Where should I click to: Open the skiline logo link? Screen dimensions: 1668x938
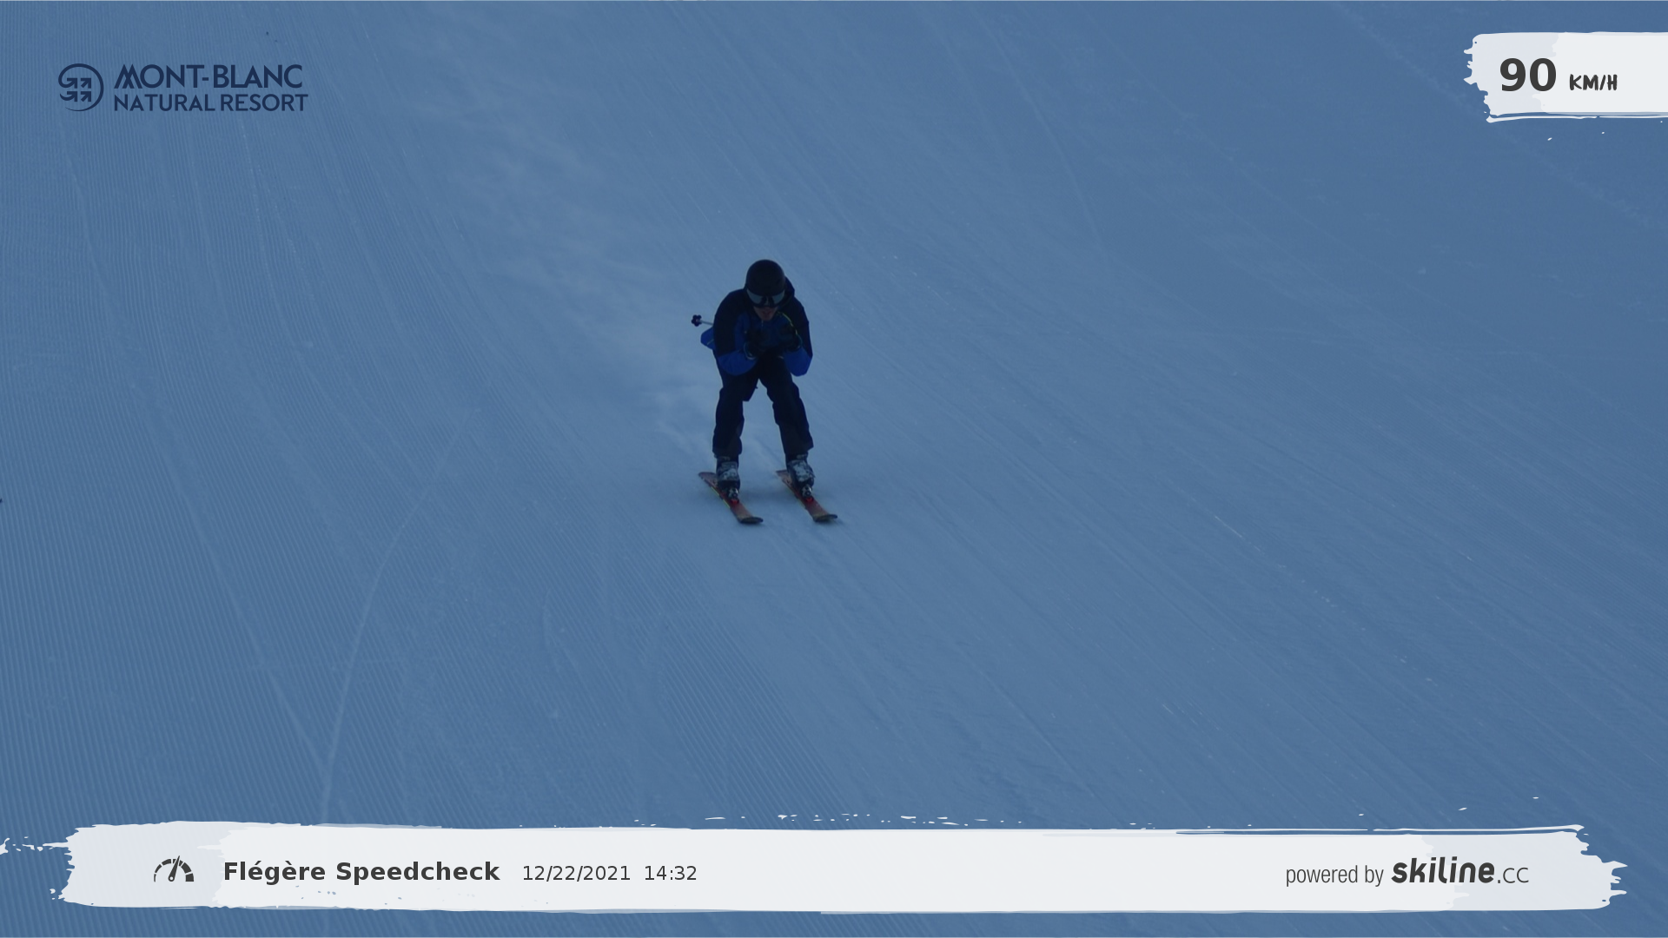1442,870
